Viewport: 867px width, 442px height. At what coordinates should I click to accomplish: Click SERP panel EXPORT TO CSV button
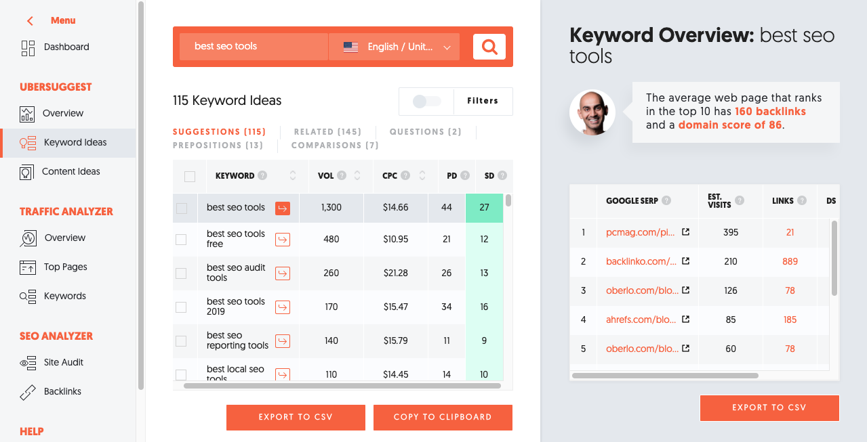[769, 408]
